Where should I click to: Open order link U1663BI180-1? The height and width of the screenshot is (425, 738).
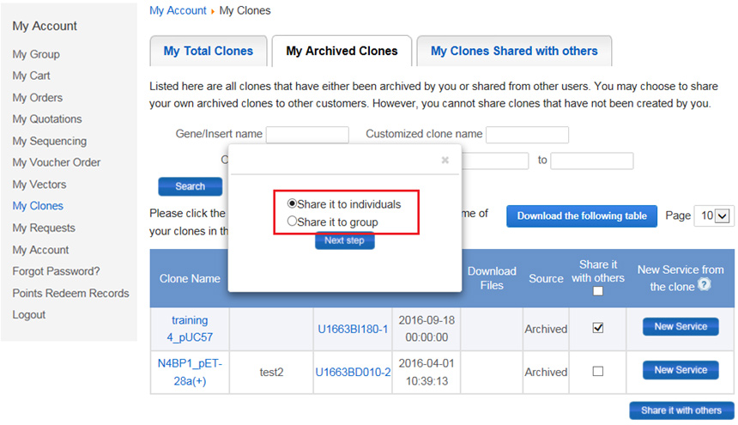pyautogui.click(x=353, y=329)
